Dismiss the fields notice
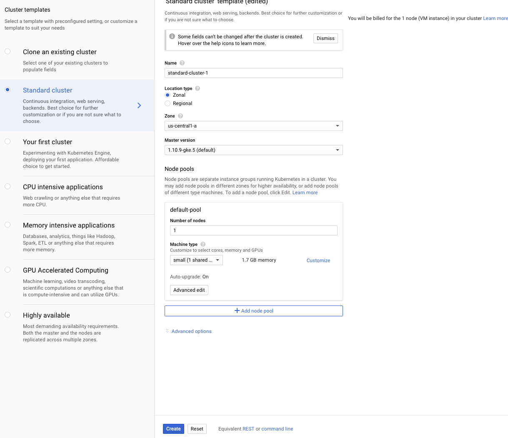 point(325,38)
